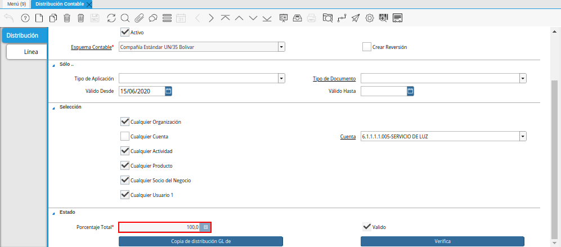Image resolution: width=561 pixels, height=247 pixels.
Task: Open Válido Desde calendar picker
Action: [x=168, y=91]
